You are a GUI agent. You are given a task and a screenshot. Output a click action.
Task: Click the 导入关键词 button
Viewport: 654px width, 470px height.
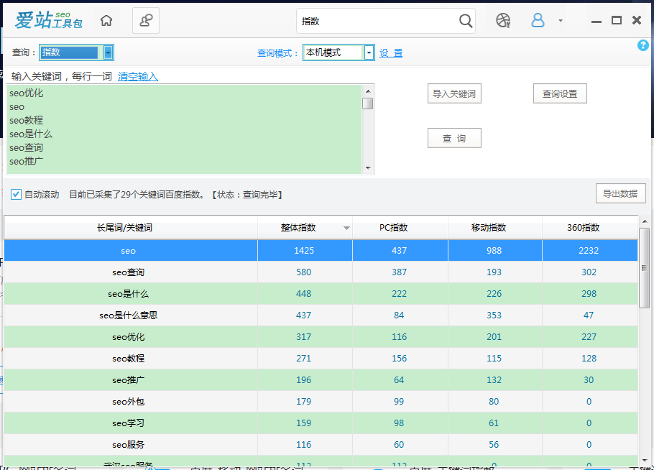pos(453,93)
